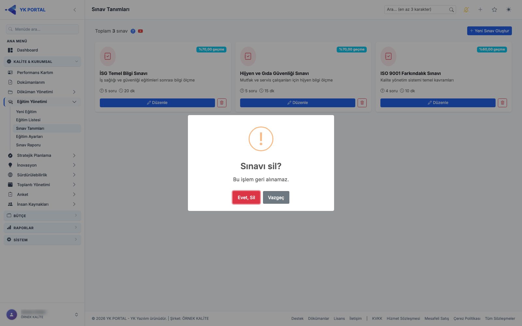Select Sınav Raporu submenu item

pos(47,145)
